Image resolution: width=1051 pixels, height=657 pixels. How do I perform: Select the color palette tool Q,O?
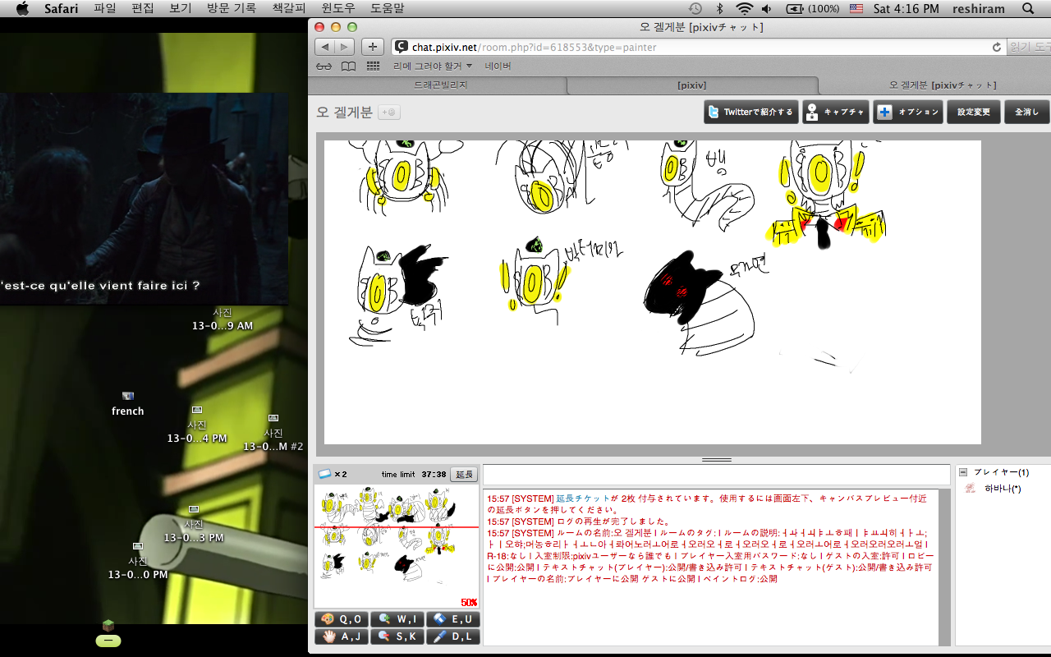pos(341,619)
